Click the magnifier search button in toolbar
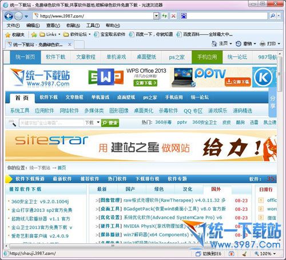 273,16
